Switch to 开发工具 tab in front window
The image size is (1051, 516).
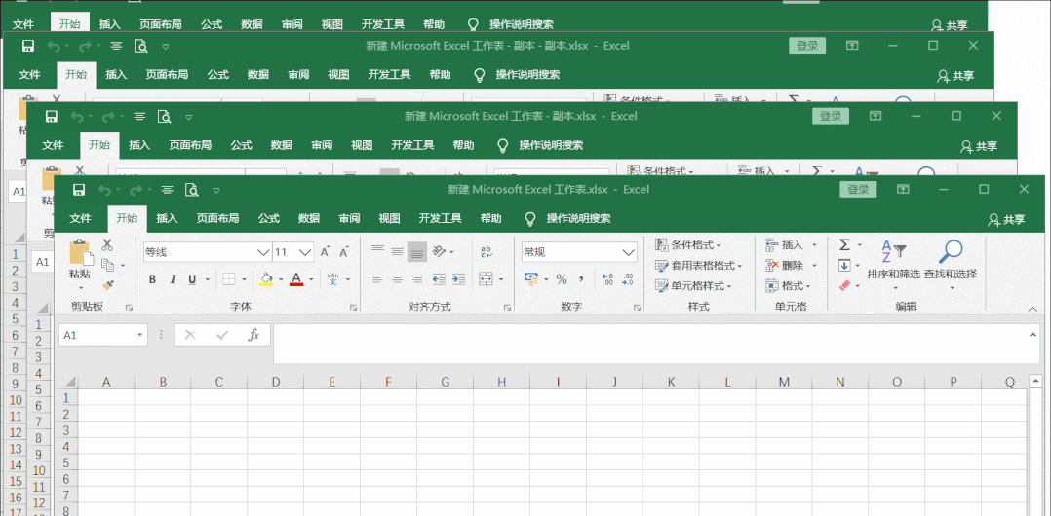click(x=441, y=218)
